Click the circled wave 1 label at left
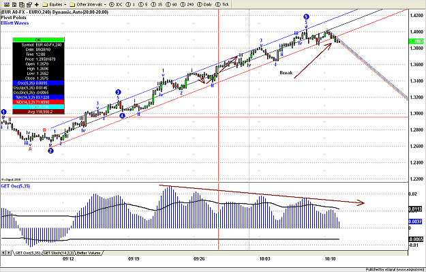The image size is (426, 272). (3, 112)
